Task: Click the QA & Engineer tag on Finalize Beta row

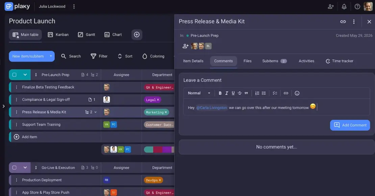Action: tap(159, 87)
